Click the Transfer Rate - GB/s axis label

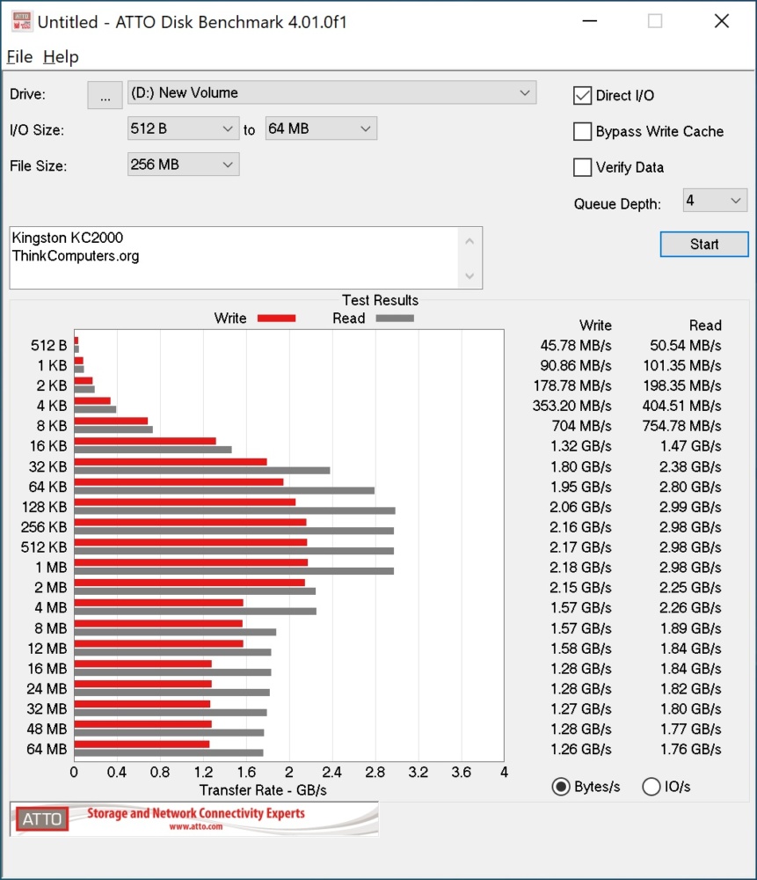click(263, 790)
